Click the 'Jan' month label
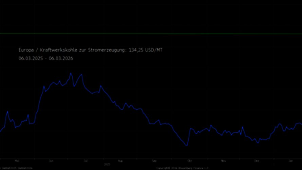Image resolution: width=302 pixels, height=170 pixels. tap(291, 160)
